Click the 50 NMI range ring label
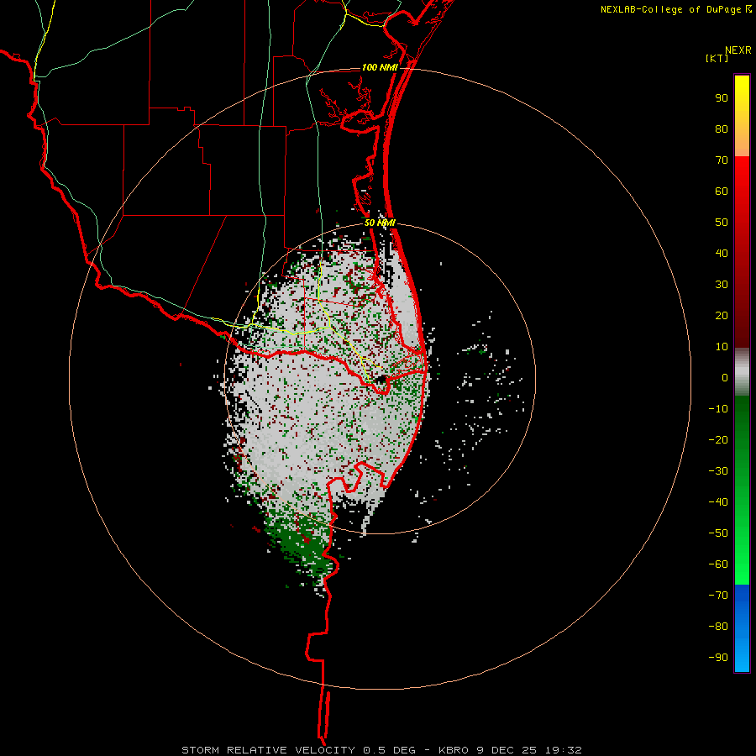The height and width of the screenshot is (756, 756). (380, 223)
